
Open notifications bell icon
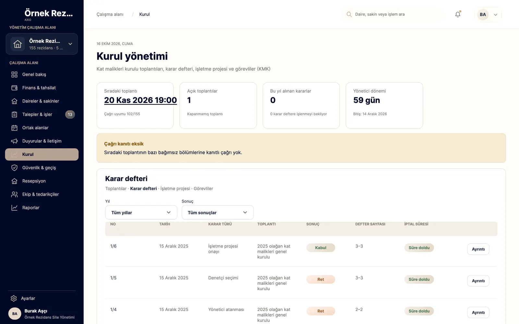click(458, 14)
